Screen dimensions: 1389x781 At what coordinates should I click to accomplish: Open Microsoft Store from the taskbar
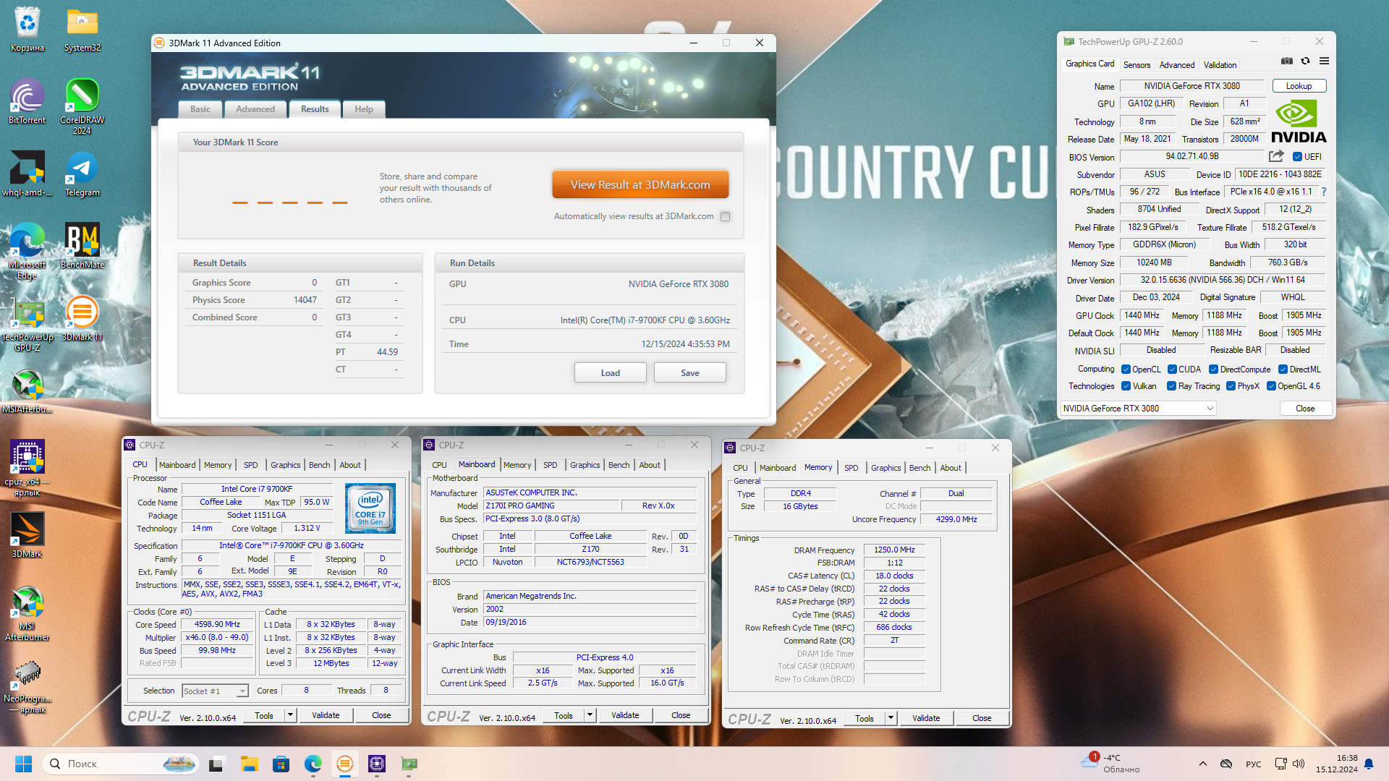[281, 764]
